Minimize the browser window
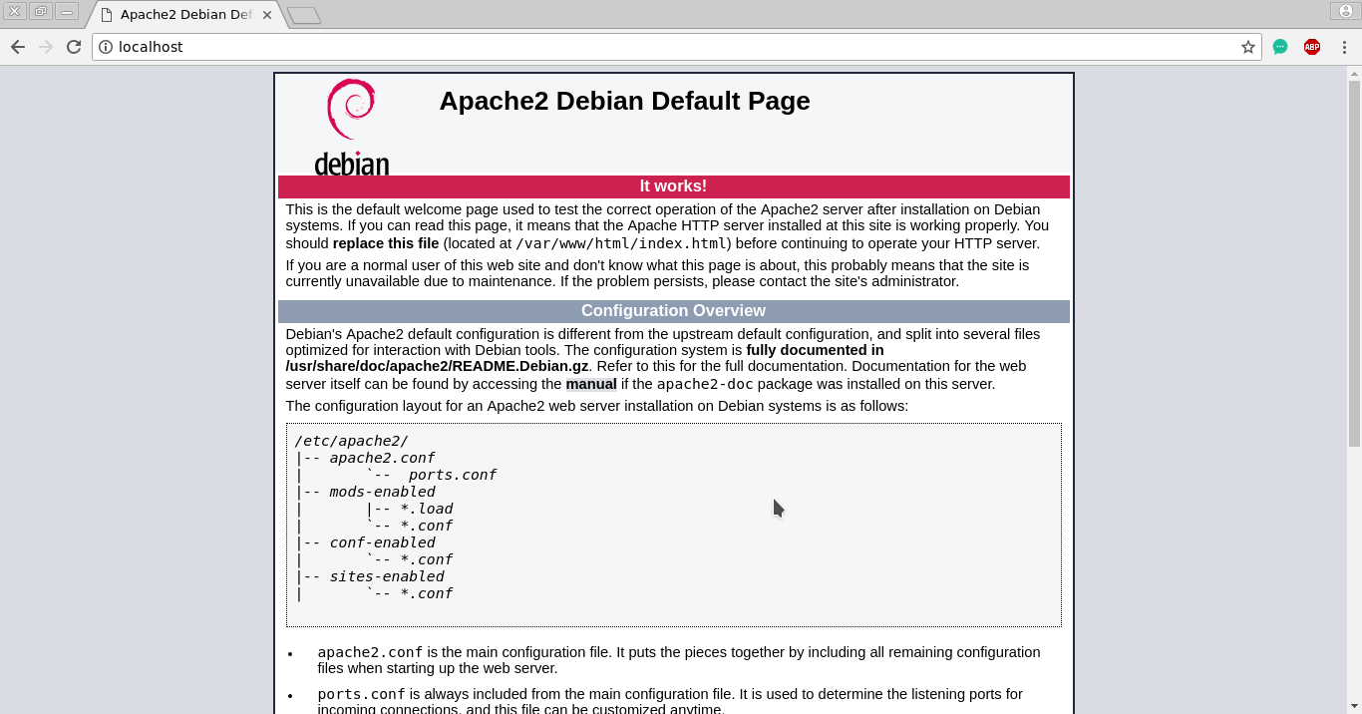This screenshot has height=714, width=1362. (x=66, y=11)
